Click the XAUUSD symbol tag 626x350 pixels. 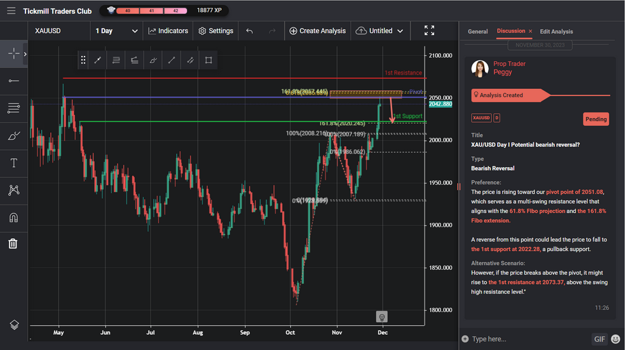tap(481, 118)
